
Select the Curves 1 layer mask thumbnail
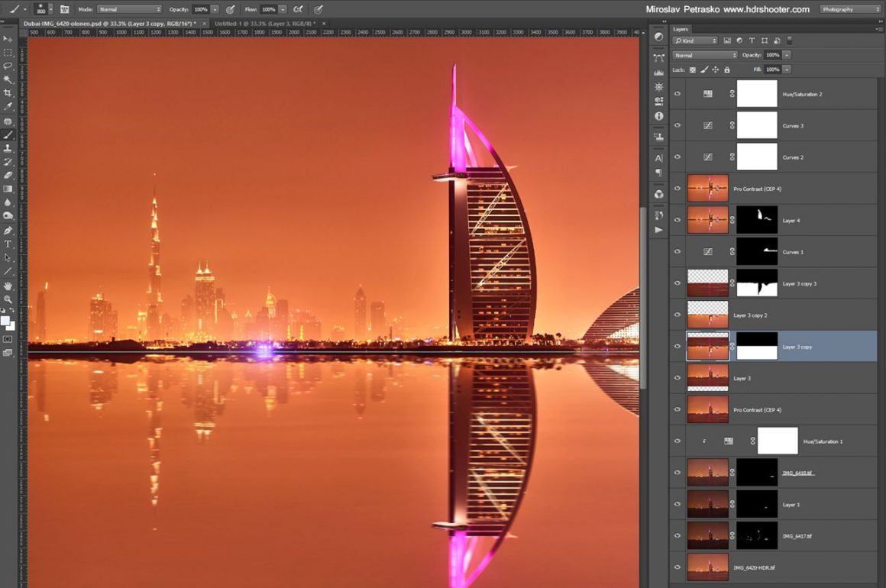click(x=757, y=252)
